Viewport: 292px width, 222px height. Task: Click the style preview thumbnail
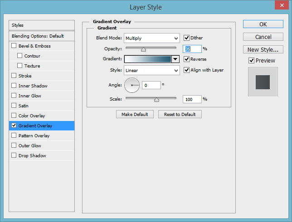tap(263, 82)
